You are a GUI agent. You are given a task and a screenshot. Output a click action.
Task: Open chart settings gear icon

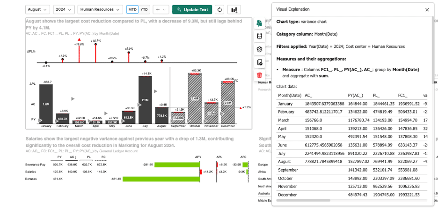[260, 49]
